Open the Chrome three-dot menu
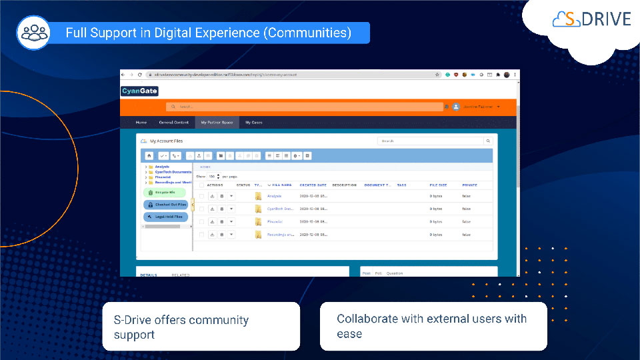This screenshot has height=360, width=640. 515,75
